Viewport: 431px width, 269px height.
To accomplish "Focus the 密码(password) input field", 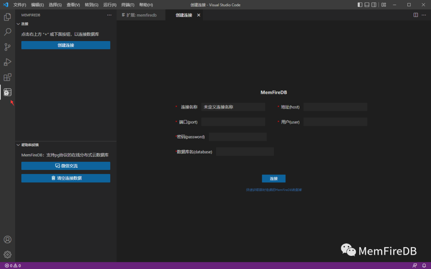I will (237, 137).
